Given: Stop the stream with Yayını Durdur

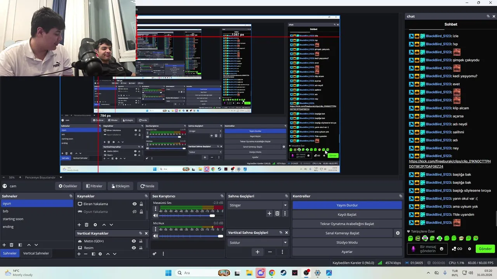Looking at the screenshot, I should [x=347, y=205].
